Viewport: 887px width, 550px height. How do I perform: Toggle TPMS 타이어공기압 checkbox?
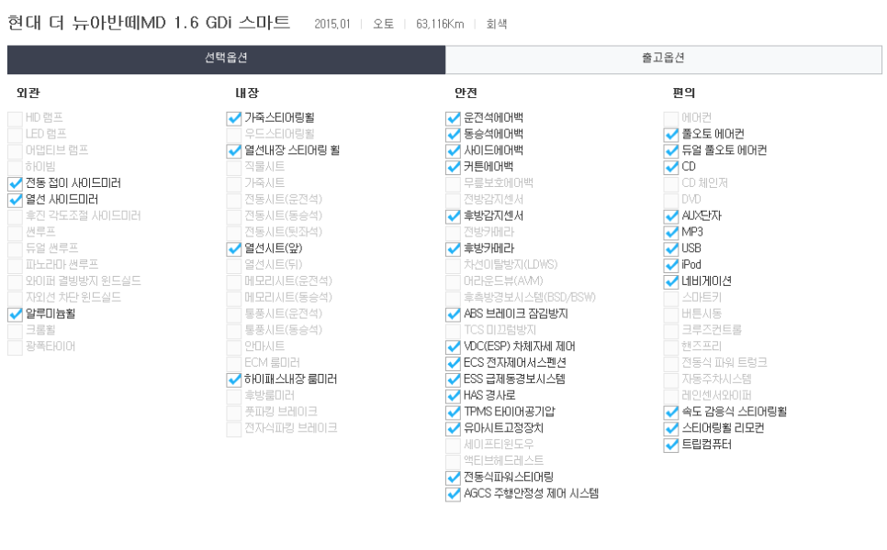point(453,413)
